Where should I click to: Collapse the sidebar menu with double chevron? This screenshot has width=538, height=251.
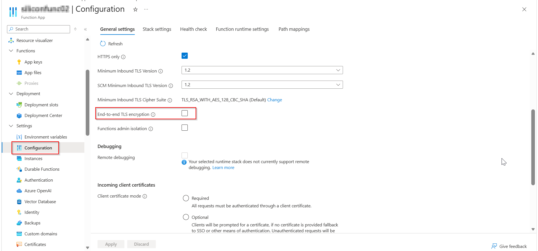point(85,29)
